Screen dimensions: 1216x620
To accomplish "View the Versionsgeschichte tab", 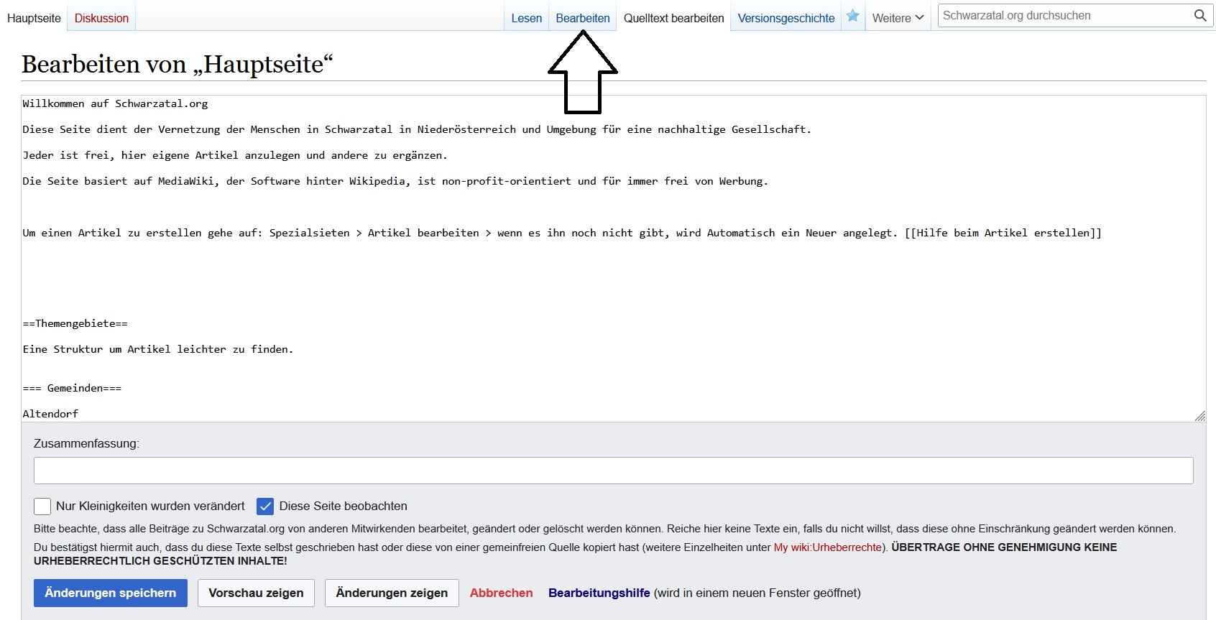I will point(786,18).
